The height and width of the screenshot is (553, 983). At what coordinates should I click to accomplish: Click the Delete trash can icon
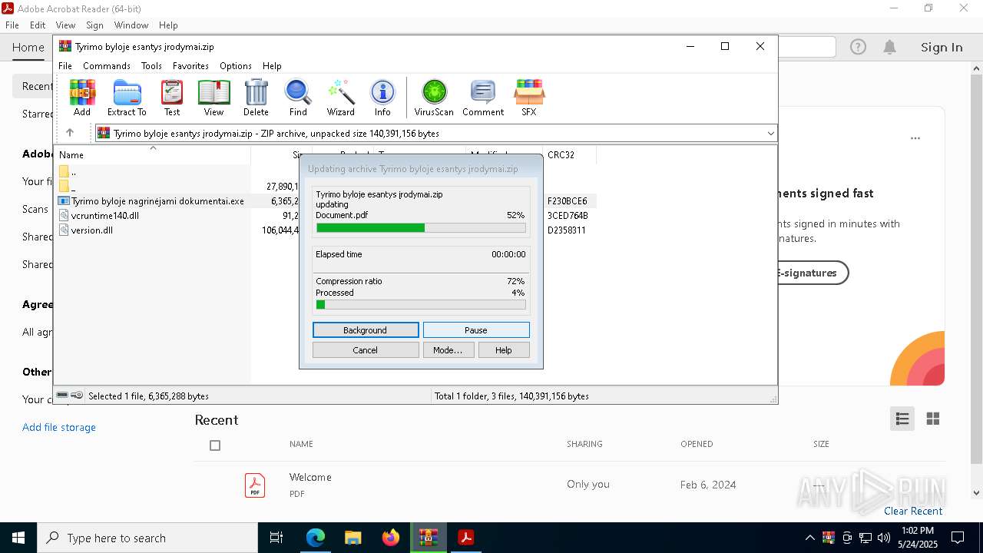pyautogui.click(x=256, y=98)
